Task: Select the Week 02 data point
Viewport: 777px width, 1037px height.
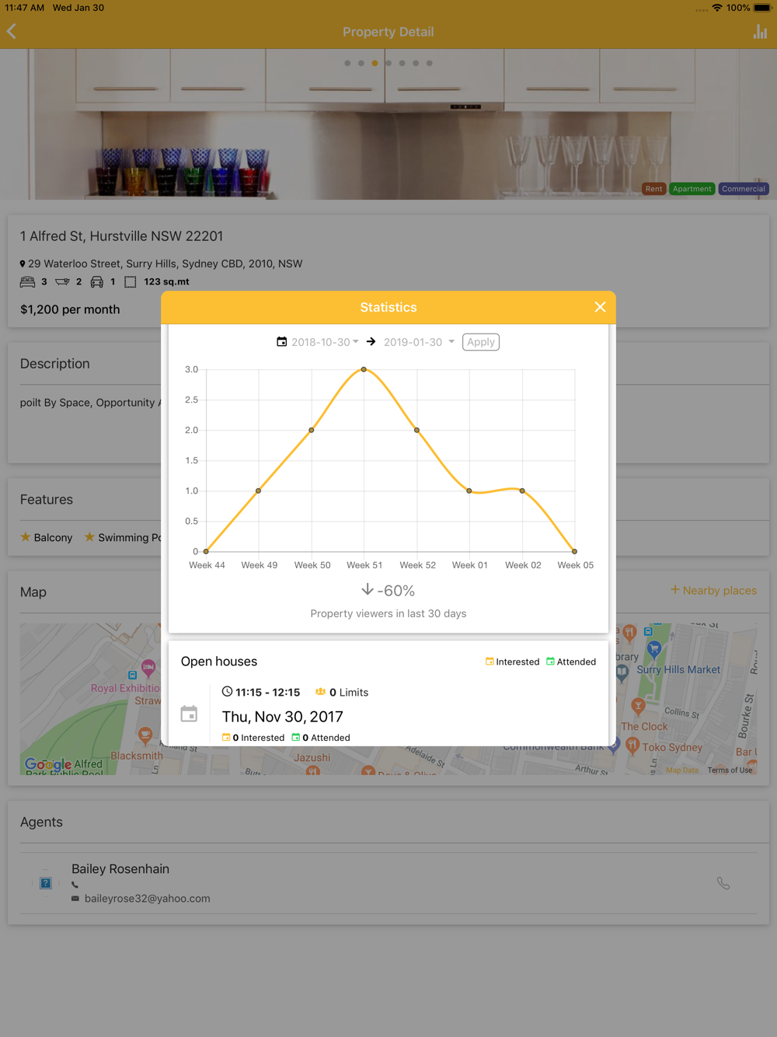Action: click(x=522, y=491)
